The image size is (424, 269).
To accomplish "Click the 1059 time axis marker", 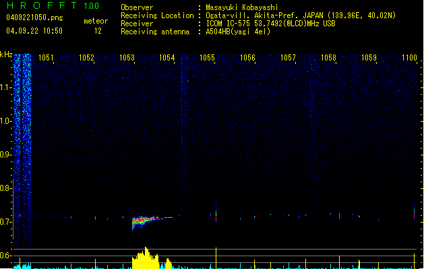I will tap(369, 58).
